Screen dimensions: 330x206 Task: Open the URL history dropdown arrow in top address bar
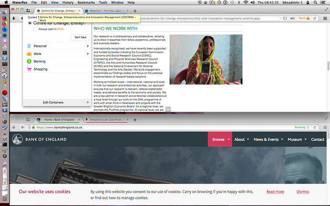[280, 18]
